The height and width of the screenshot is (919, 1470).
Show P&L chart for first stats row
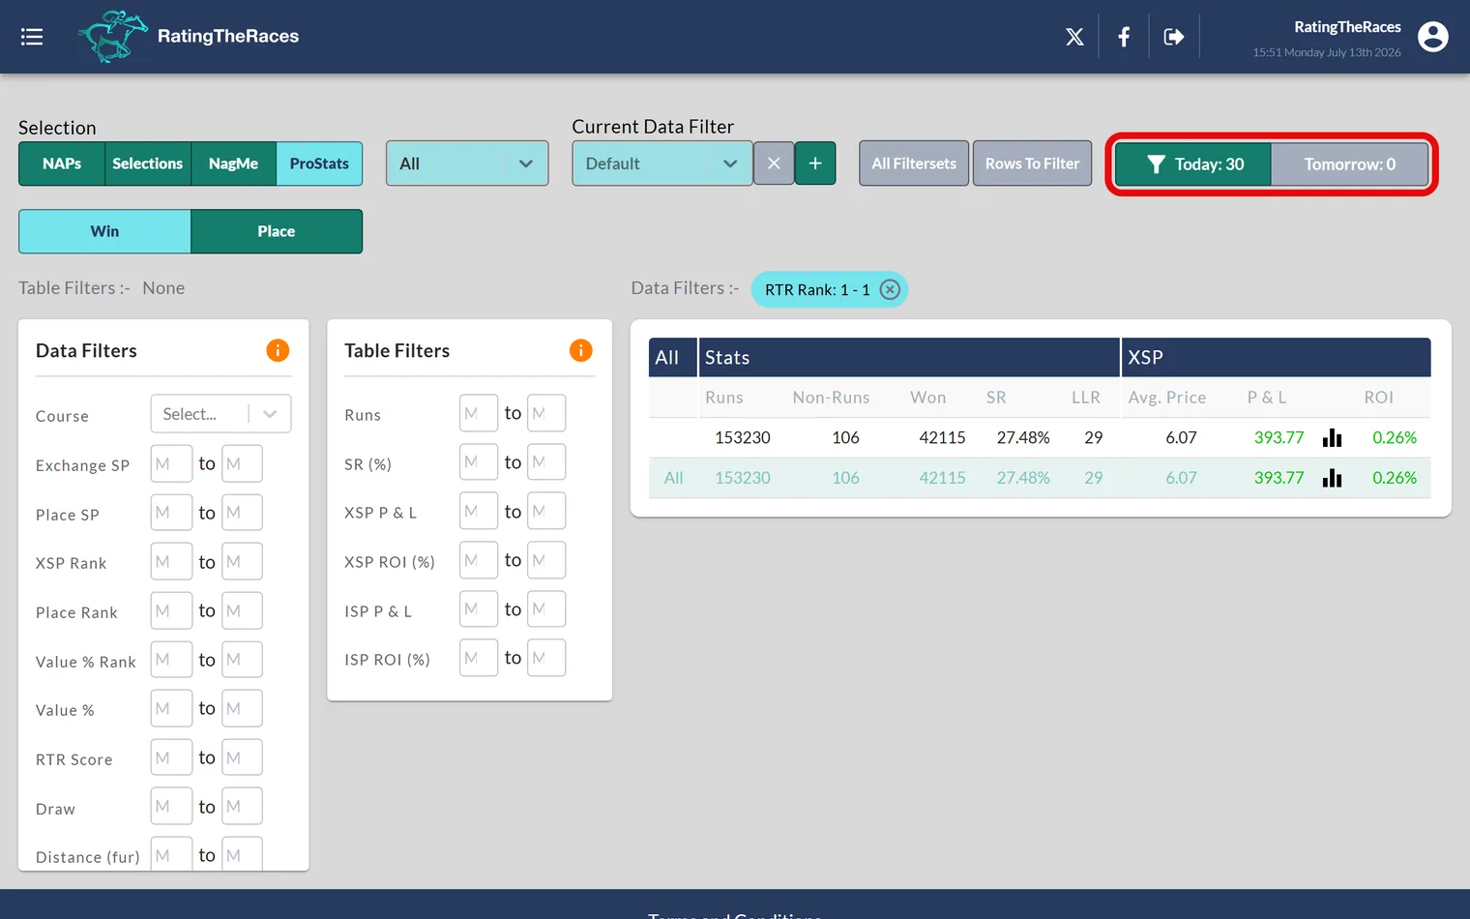click(1333, 437)
